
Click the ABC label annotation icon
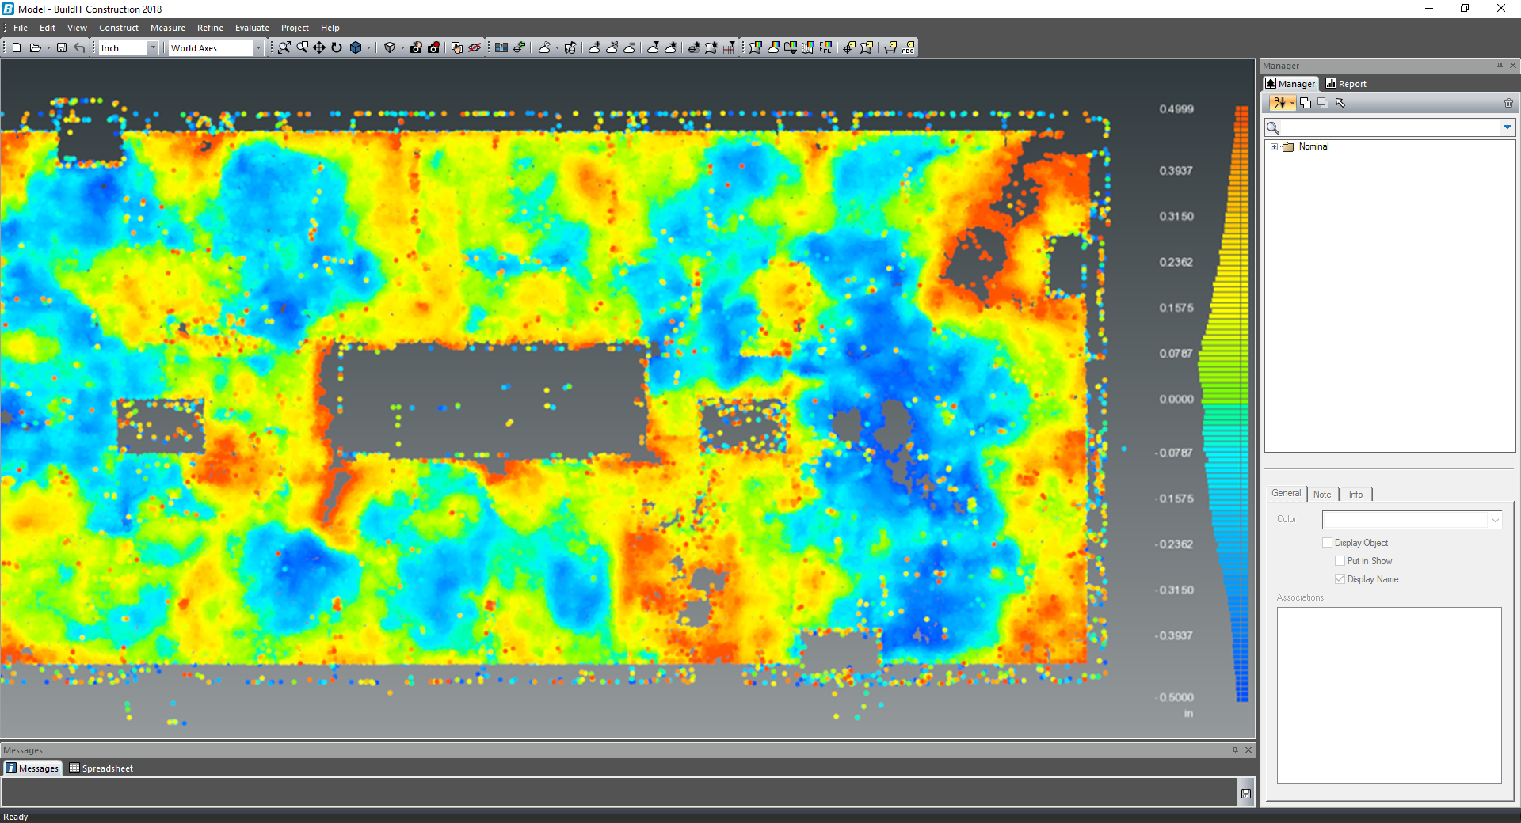tap(909, 47)
